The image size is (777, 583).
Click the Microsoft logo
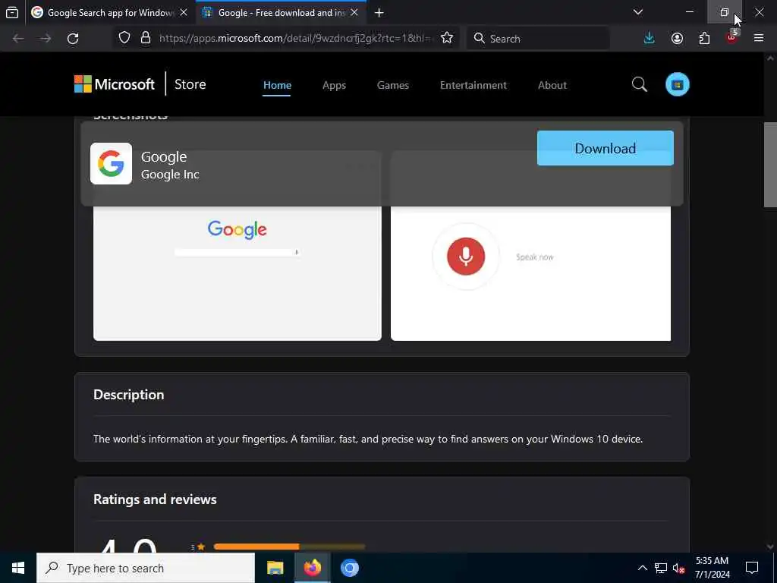(x=115, y=84)
